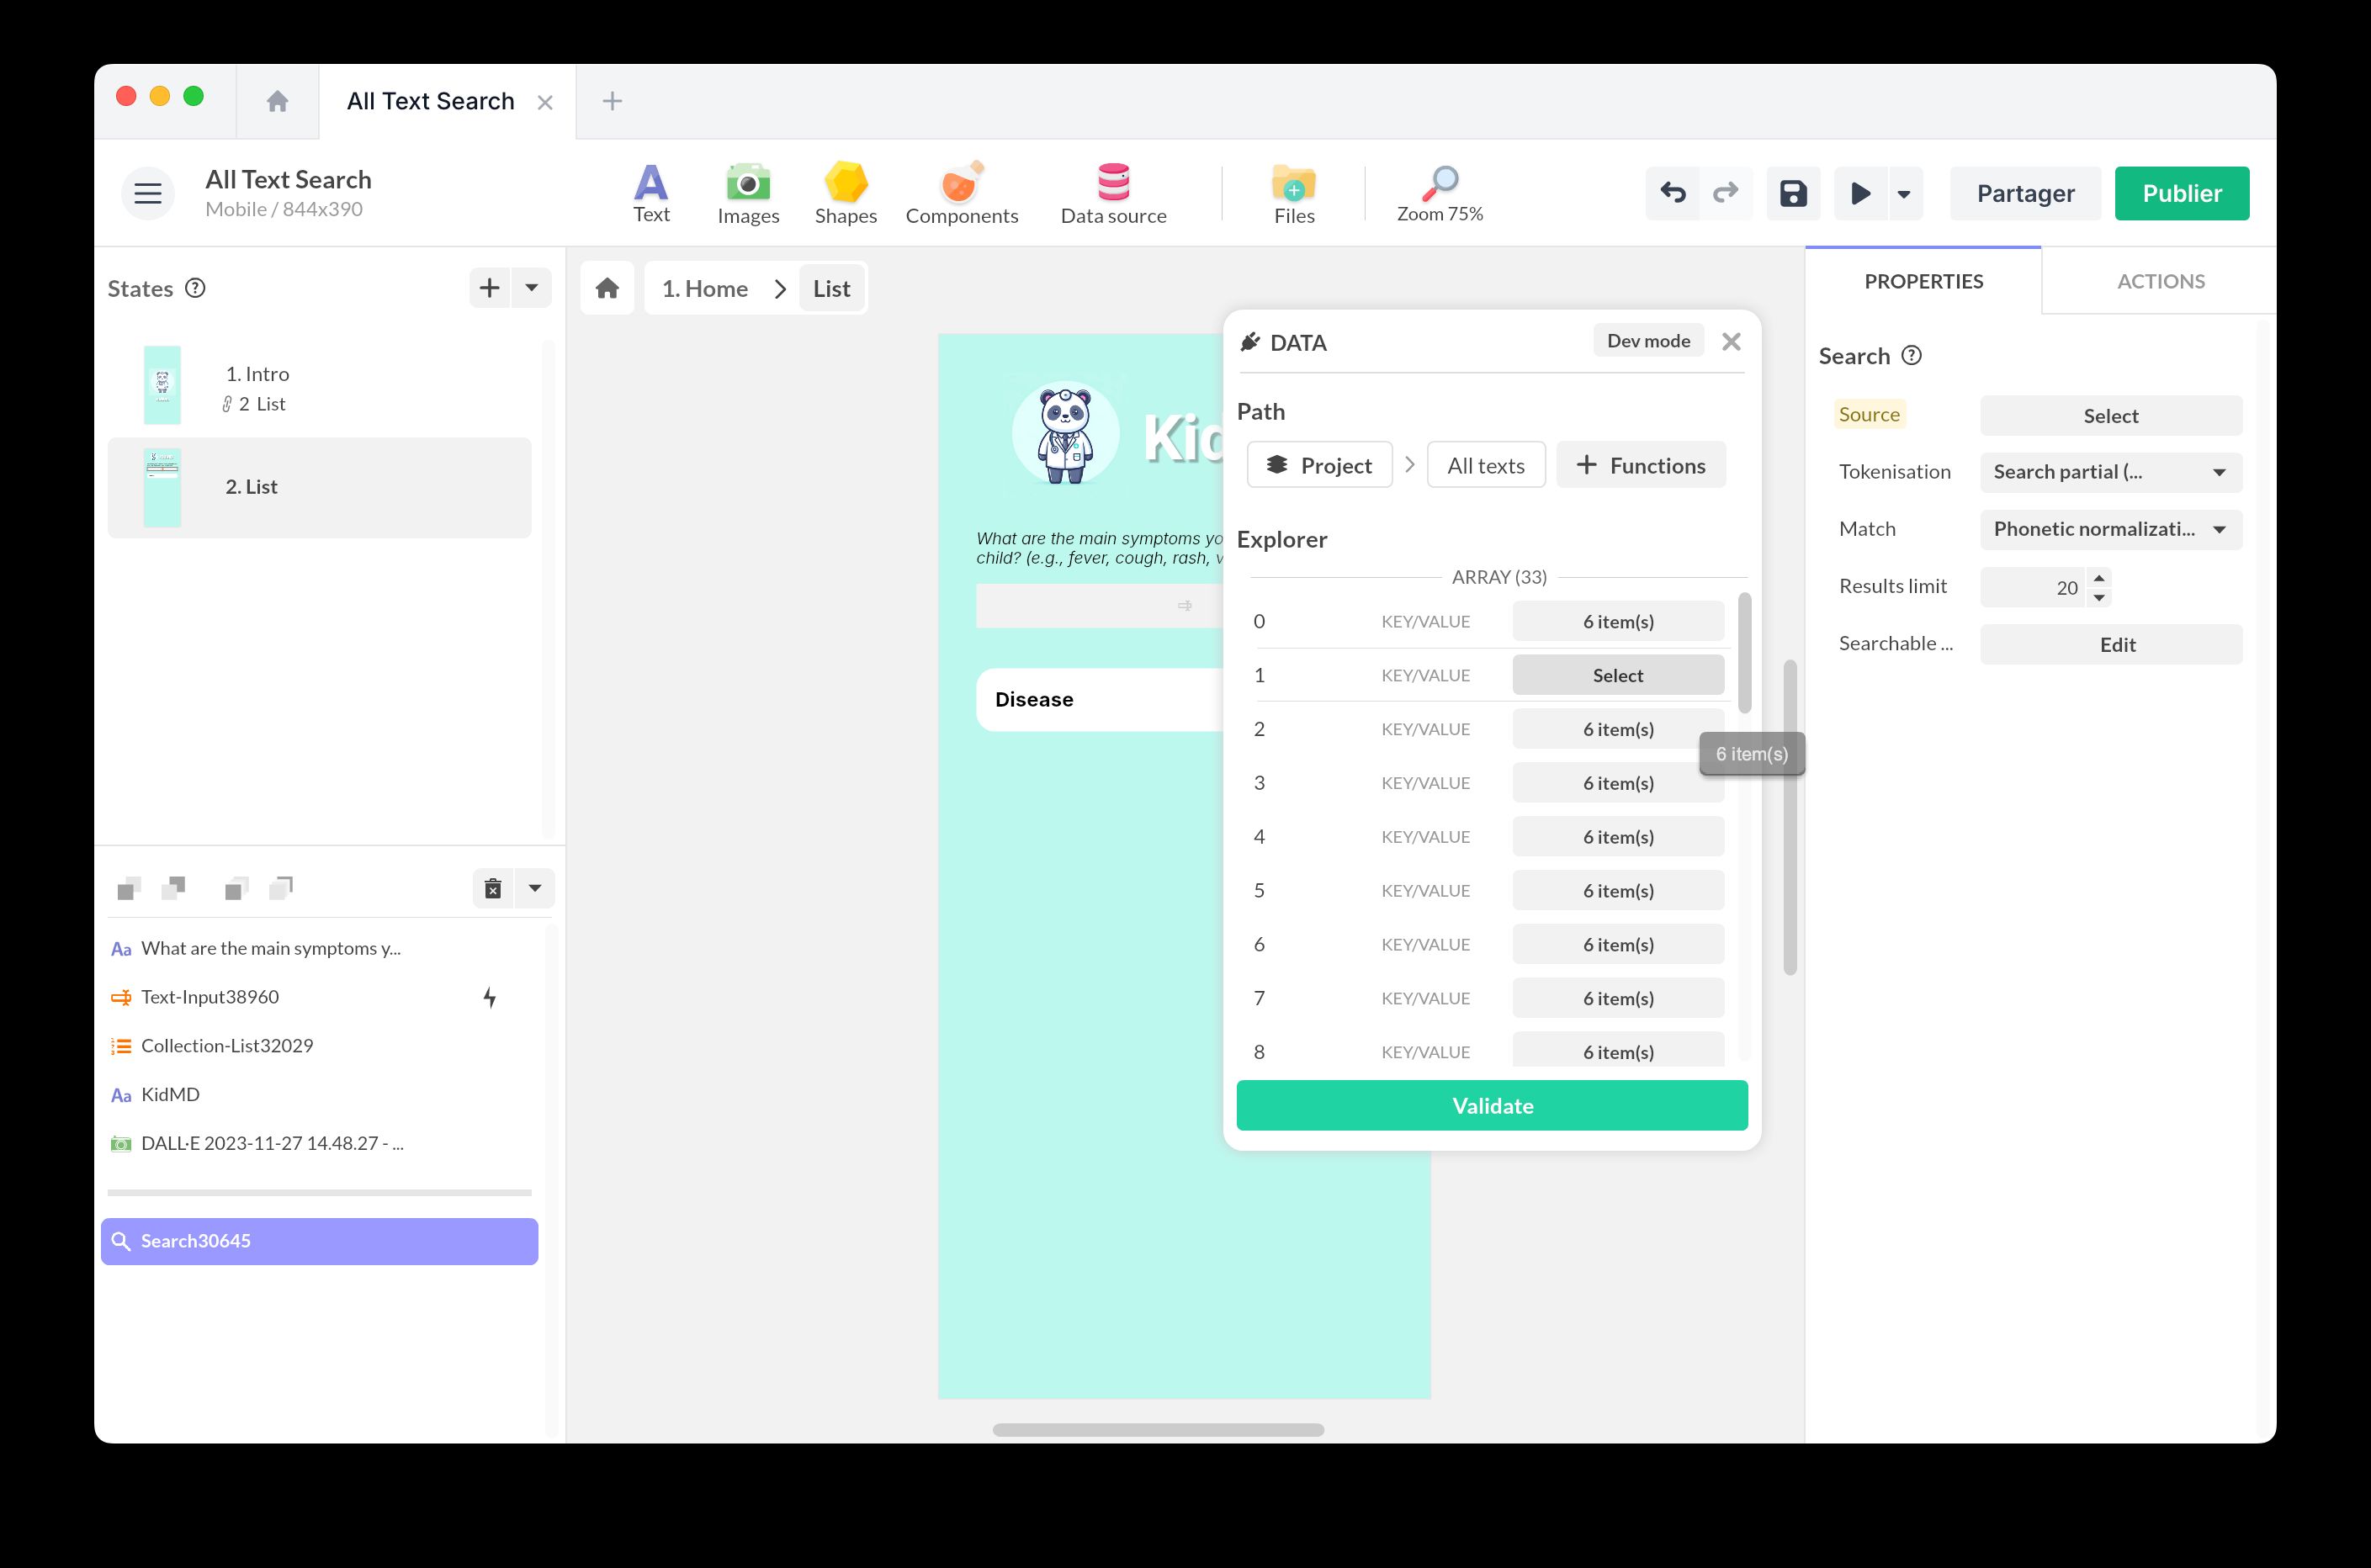Open the Data source panel
Screen dimensions: 2371x1568
pos(1113,193)
